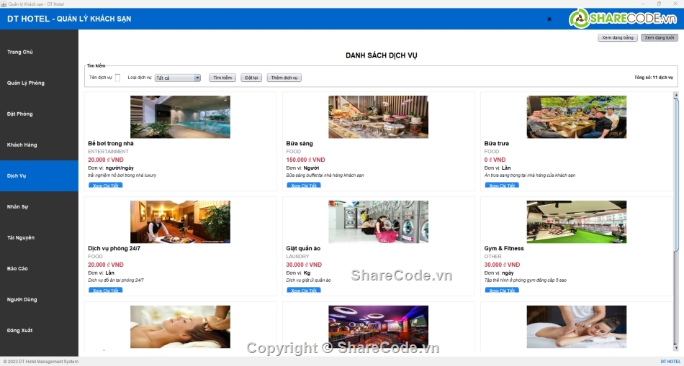Click the 150.000 đ VNĐ price
The width and height of the screenshot is (684, 366).
pos(305,160)
